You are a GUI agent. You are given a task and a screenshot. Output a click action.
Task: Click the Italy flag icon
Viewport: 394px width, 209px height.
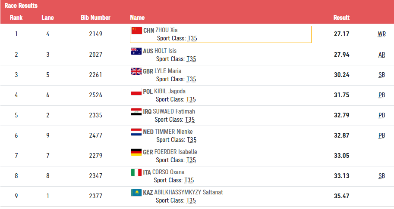[136, 172]
